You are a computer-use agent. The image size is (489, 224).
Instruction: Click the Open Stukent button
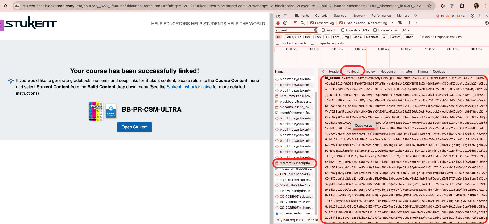point(134,127)
